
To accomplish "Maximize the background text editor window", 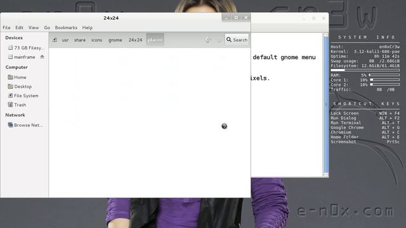I will pos(313,18).
